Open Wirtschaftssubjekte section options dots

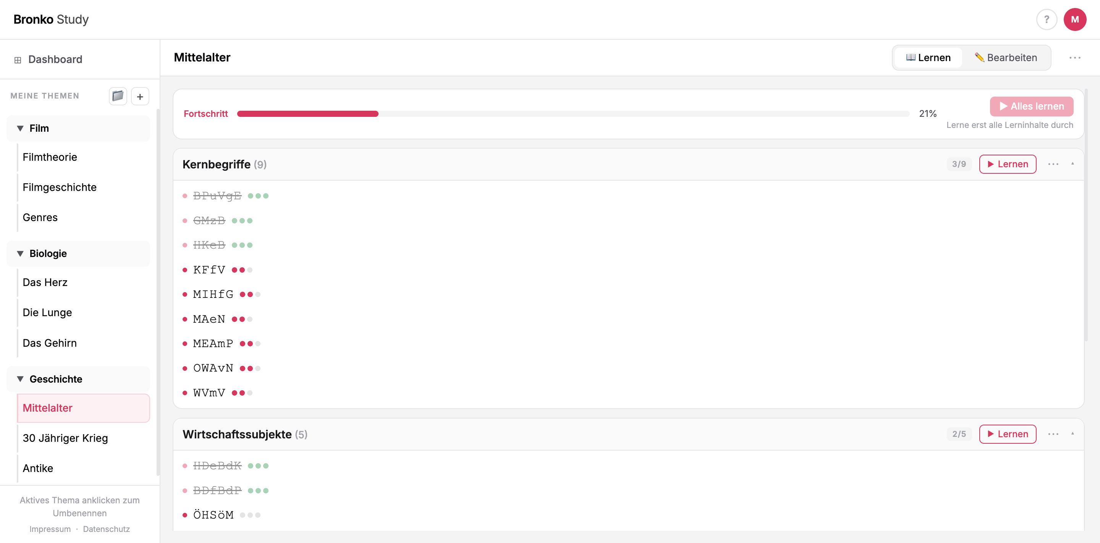pyautogui.click(x=1053, y=434)
